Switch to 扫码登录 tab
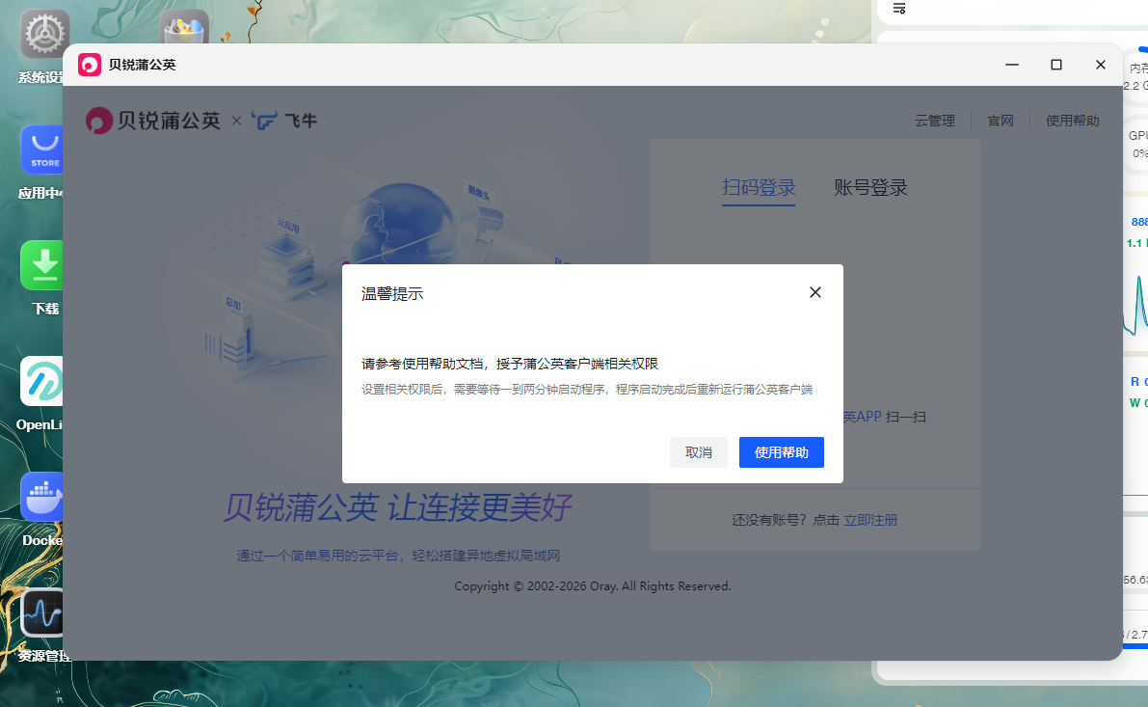Screen dimensions: 1148x707 pyautogui.click(x=759, y=187)
